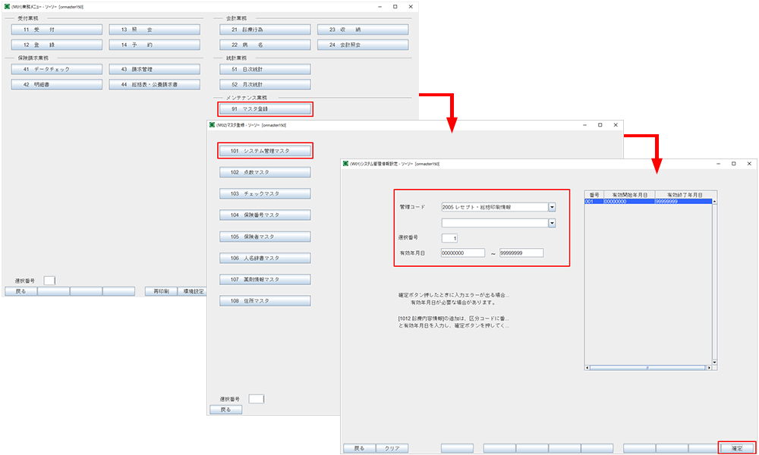Click the 11 受付 button
This screenshot has width=759, height=455.
pos(57,30)
